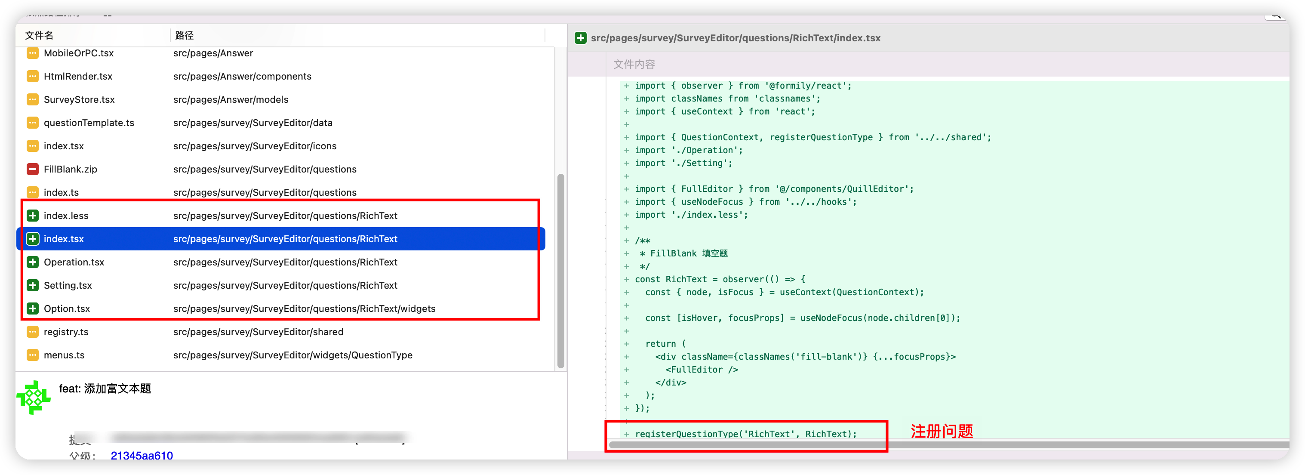Click the modified icon beside registry.ts
1305x475 pixels.
coord(32,332)
